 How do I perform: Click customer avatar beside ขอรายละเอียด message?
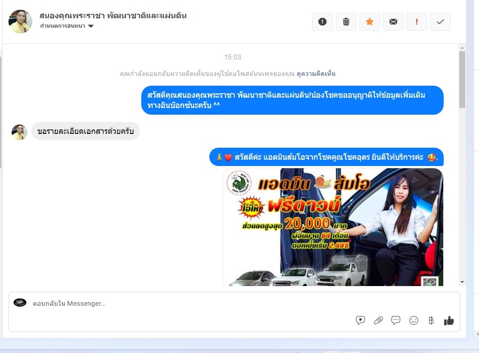19,132
